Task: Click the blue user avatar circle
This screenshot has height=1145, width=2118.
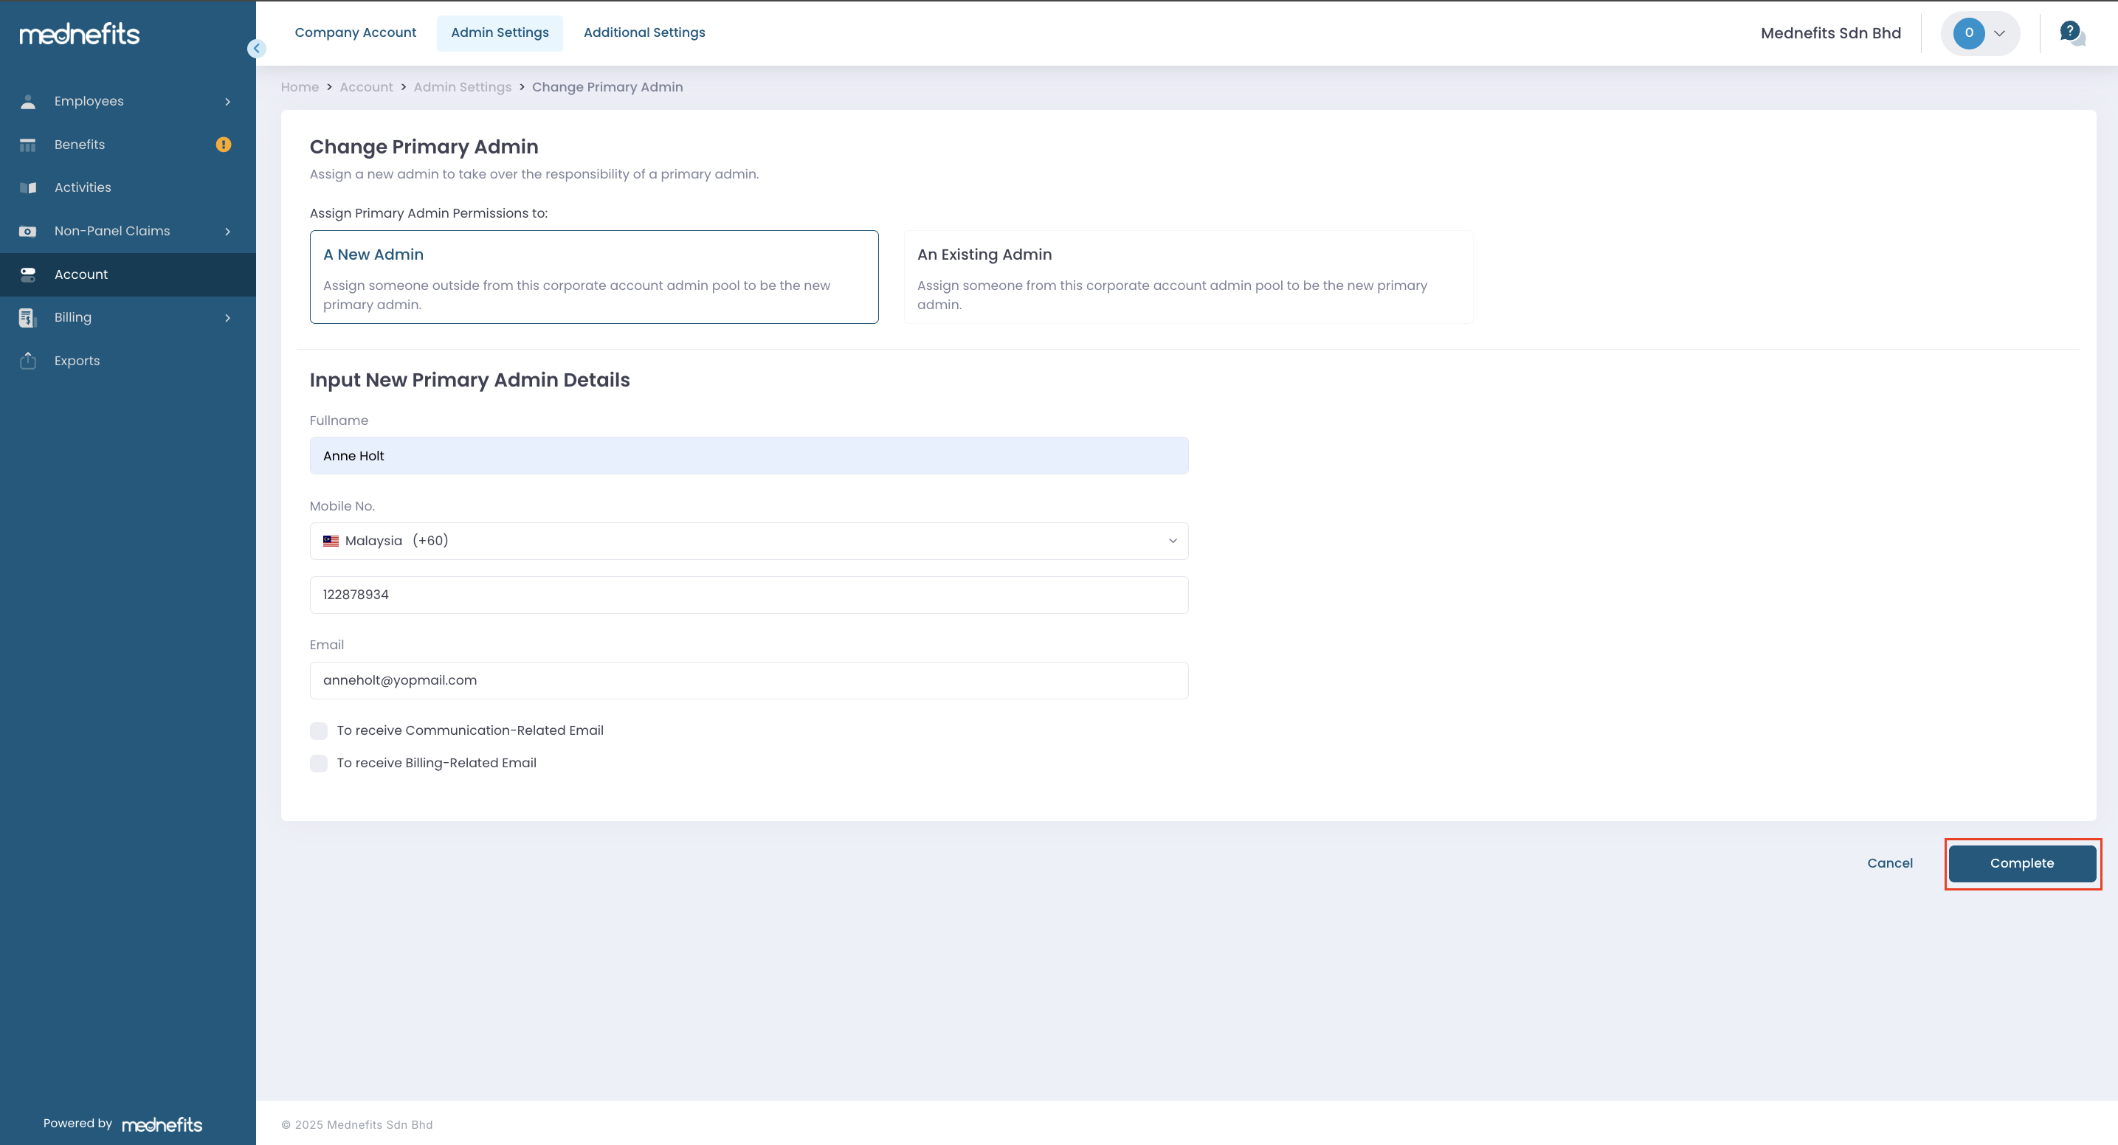Action: coord(1969,33)
